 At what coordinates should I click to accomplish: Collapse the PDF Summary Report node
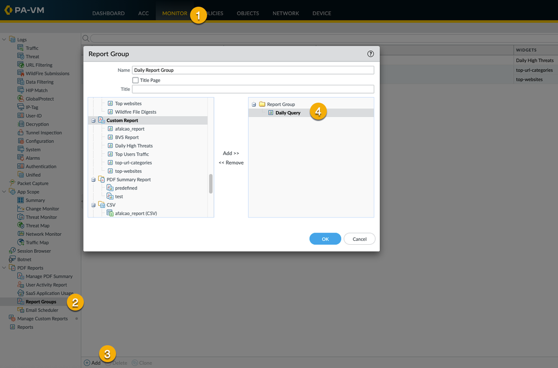point(93,180)
